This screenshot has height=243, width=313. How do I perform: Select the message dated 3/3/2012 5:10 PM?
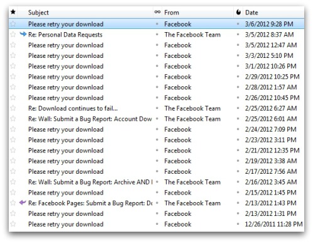156,55
